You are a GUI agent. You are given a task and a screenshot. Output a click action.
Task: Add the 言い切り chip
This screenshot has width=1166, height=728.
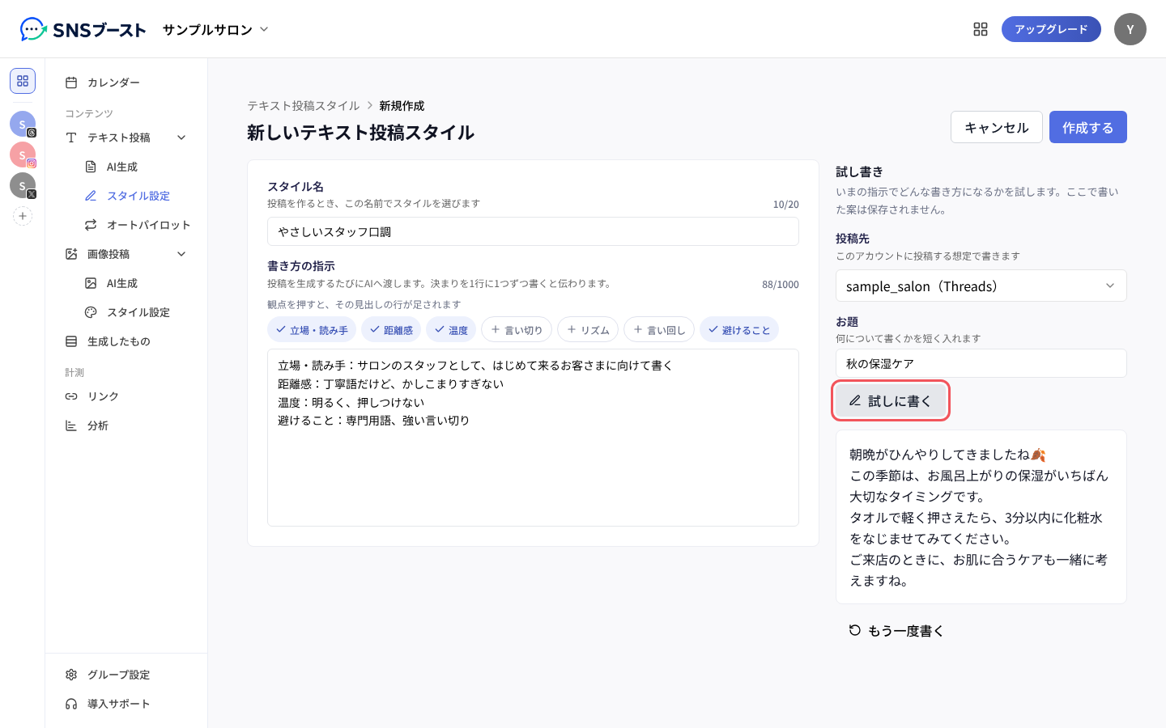[x=517, y=330]
